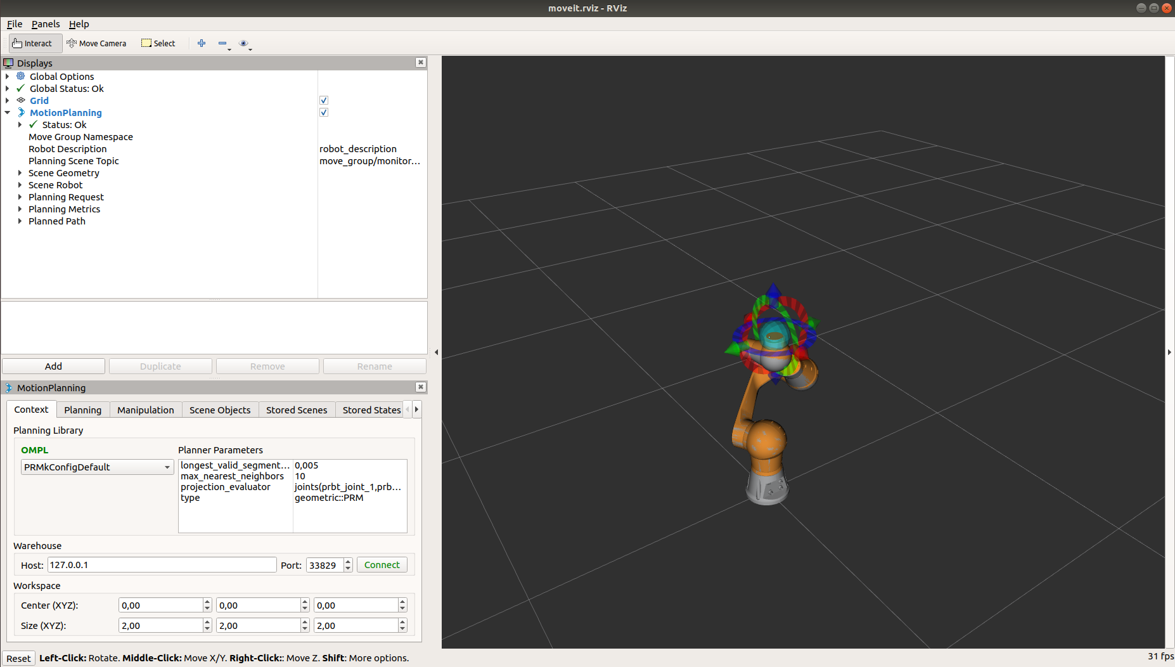The width and height of the screenshot is (1175, 667).
Task: Select the Interact tool
Action: pos(33,43)
